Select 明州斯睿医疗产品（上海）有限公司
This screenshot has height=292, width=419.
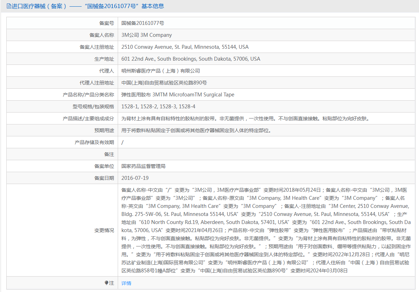(160, 71)
